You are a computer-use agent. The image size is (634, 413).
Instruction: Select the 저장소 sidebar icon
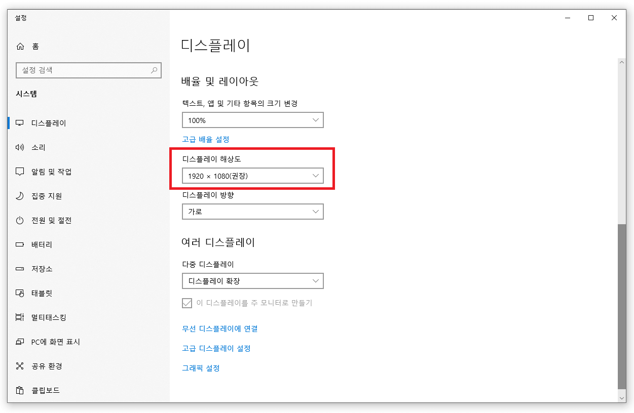pos(20,269)
